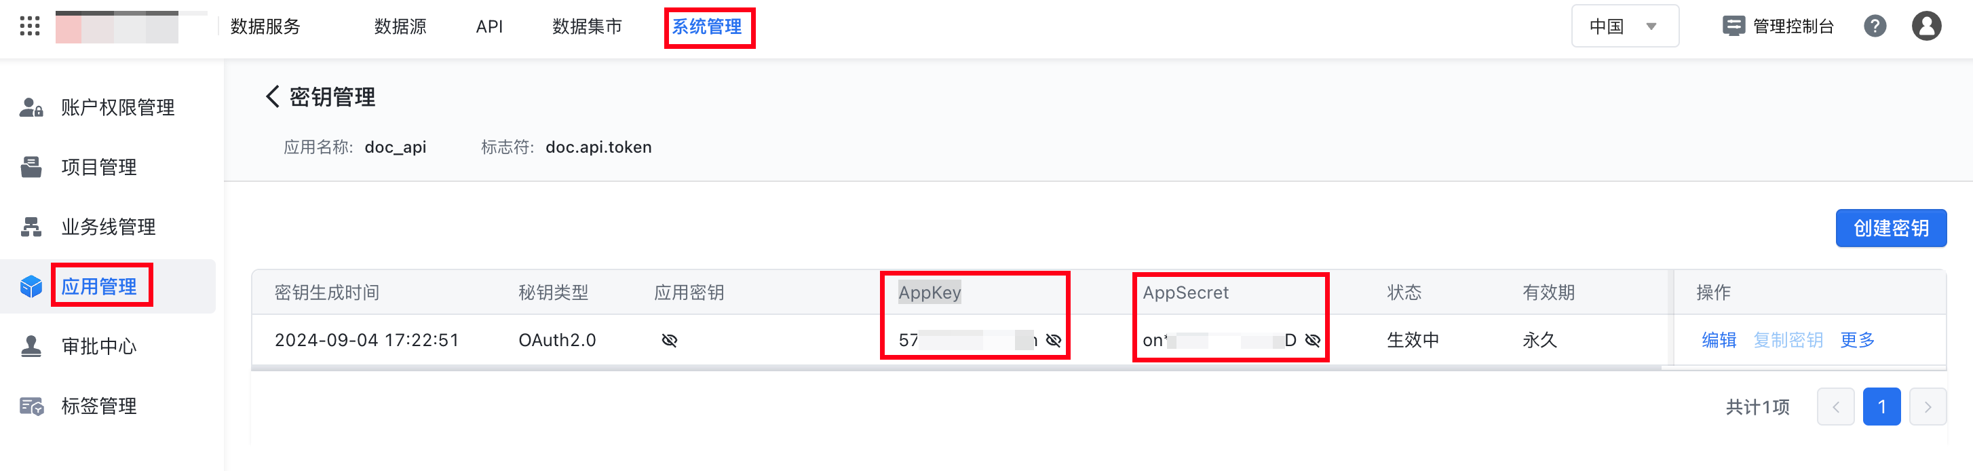Viewport: 1973px width, 471px height.
Task: Open the 更多 actions menu
Action: pyautogui.click(x=1856, y=341)
